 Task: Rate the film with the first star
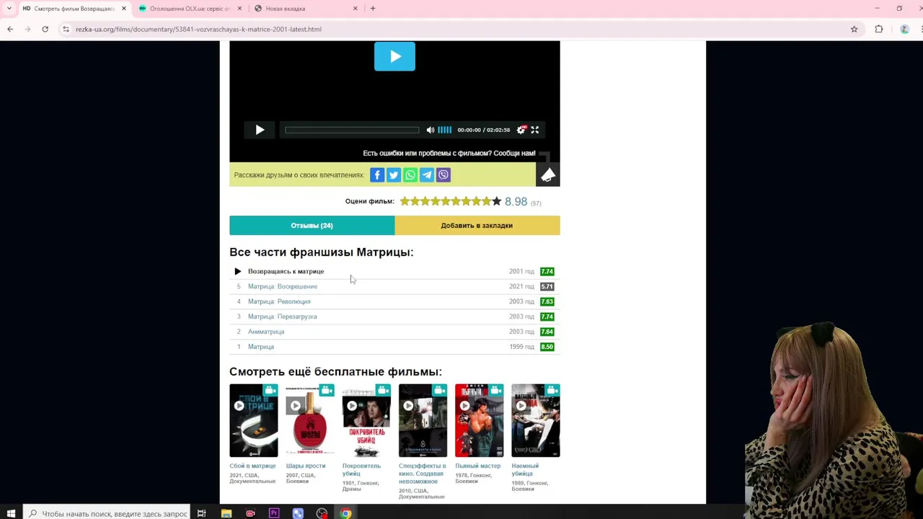(405, 201)
